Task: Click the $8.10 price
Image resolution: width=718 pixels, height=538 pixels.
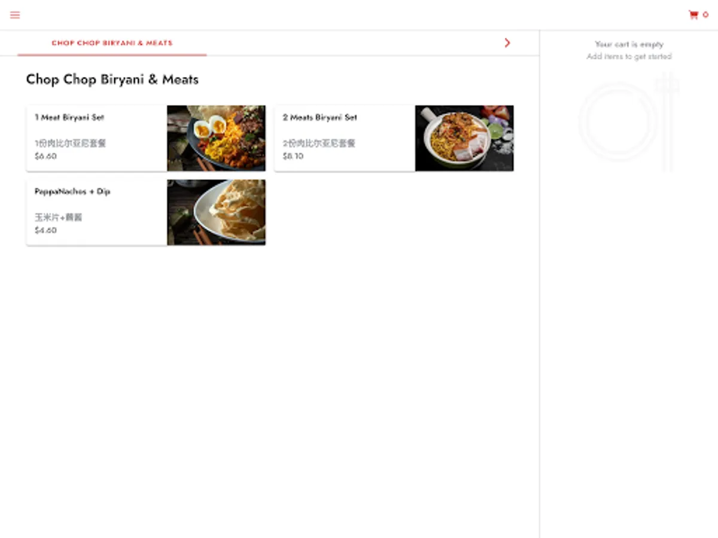Action: 293,156
